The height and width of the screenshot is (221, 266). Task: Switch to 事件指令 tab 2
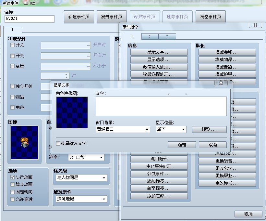point(150,37)
